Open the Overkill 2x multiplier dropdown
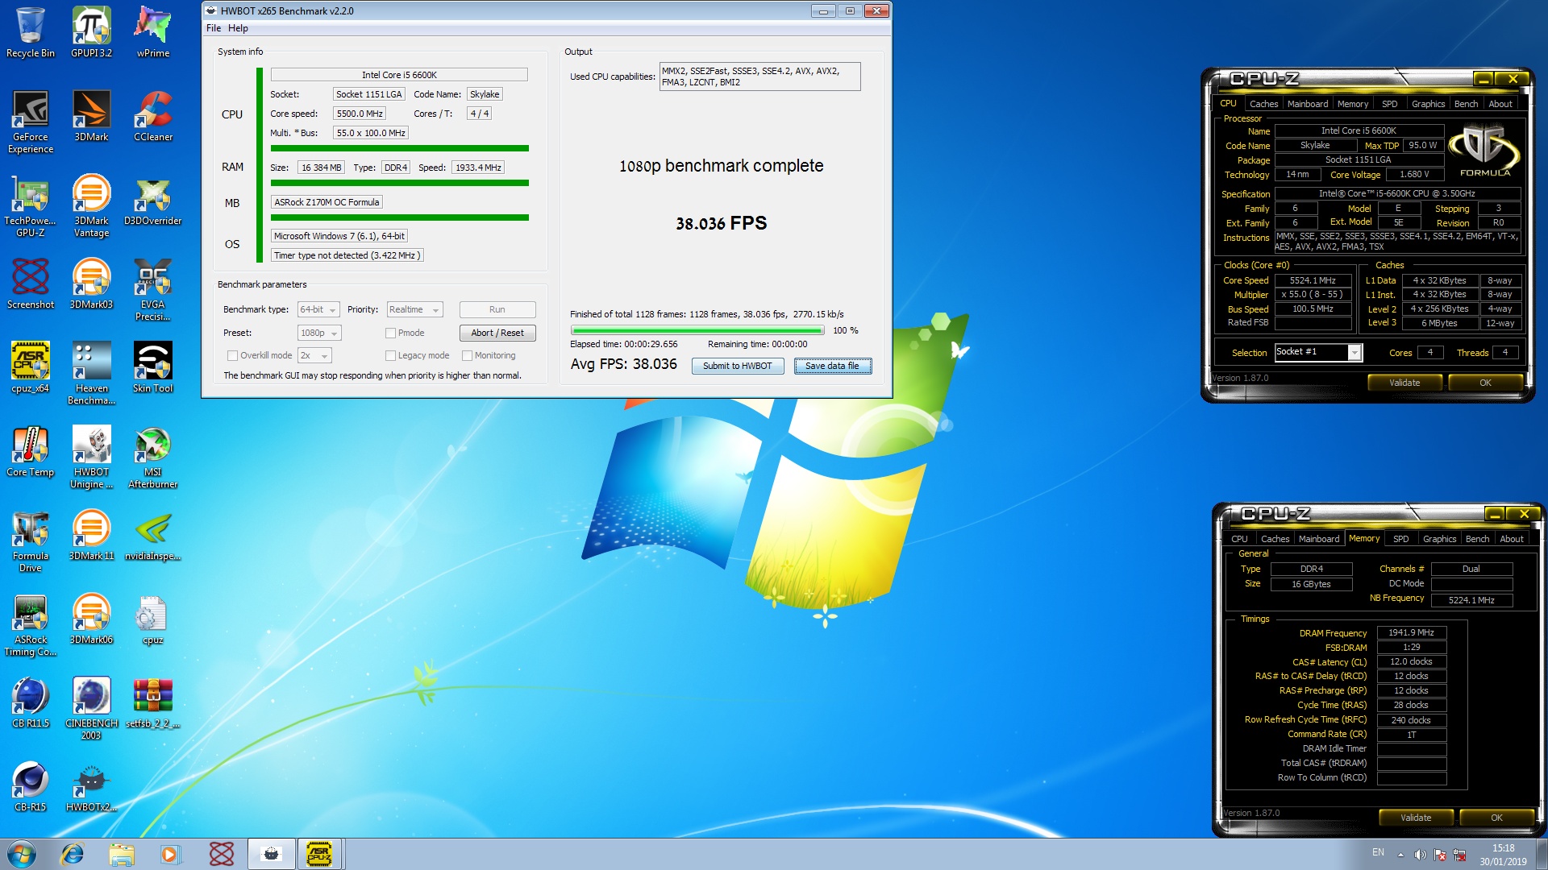Screen dimensions: 1548x870 314,355
